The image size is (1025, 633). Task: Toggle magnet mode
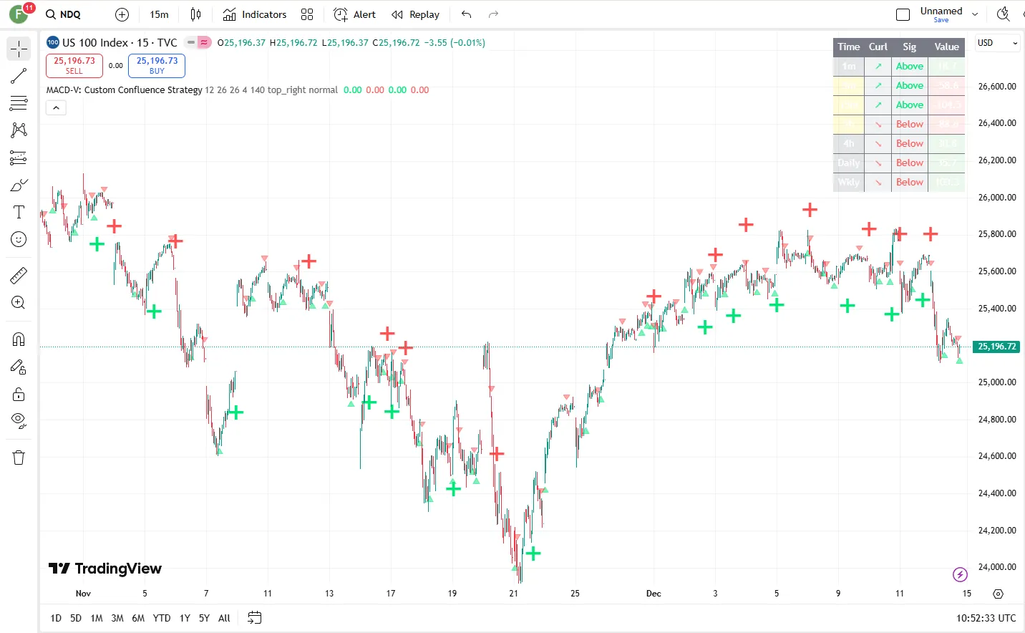19,339
